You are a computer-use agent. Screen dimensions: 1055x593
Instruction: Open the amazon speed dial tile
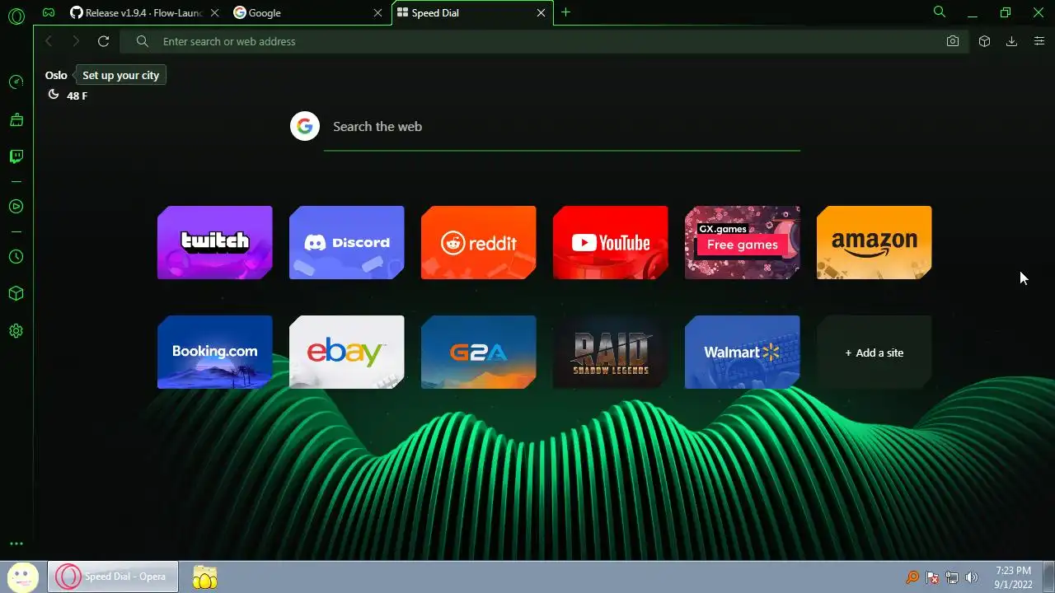coord(874,242)
